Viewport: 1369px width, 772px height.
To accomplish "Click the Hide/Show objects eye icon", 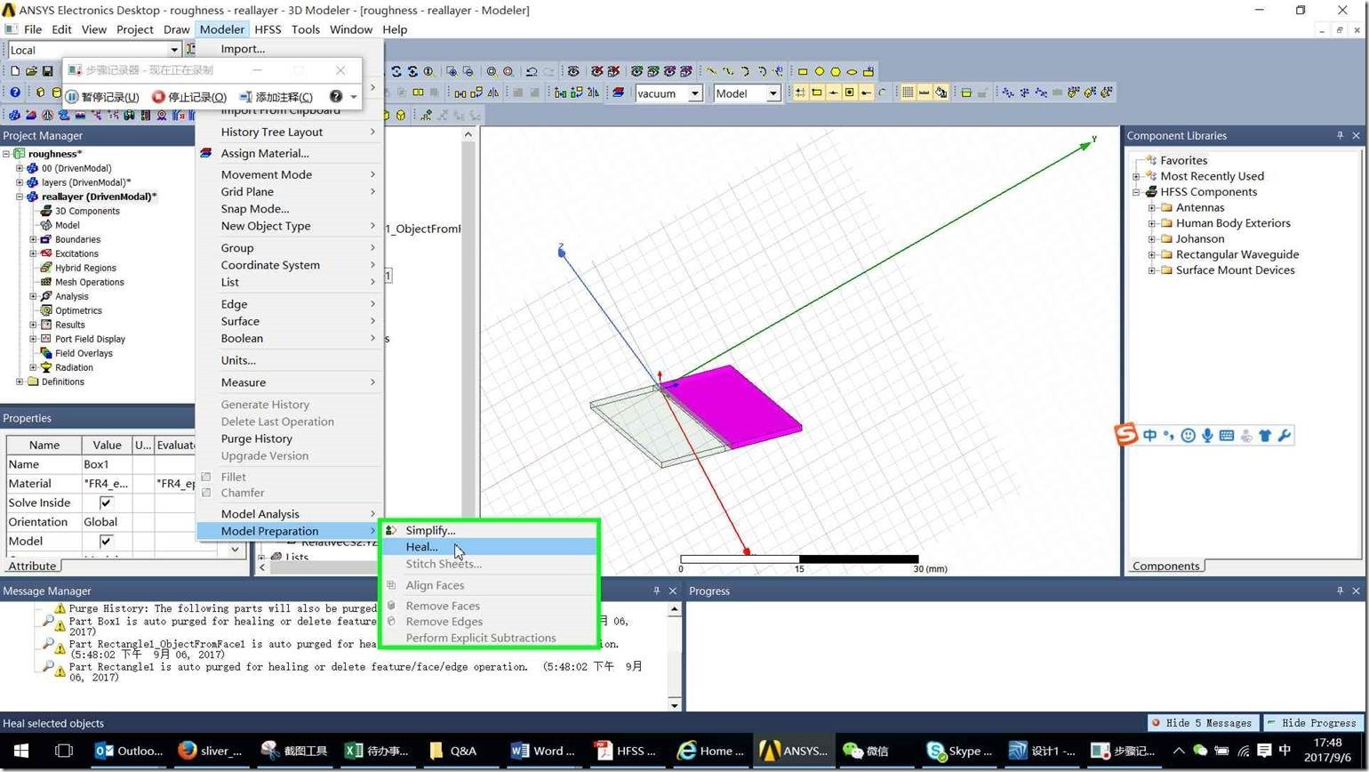I will click(573, 71).
